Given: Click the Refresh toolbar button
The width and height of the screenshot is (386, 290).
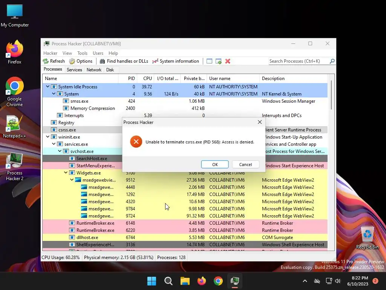Looking at the screenshot, I should coord(54,61).
